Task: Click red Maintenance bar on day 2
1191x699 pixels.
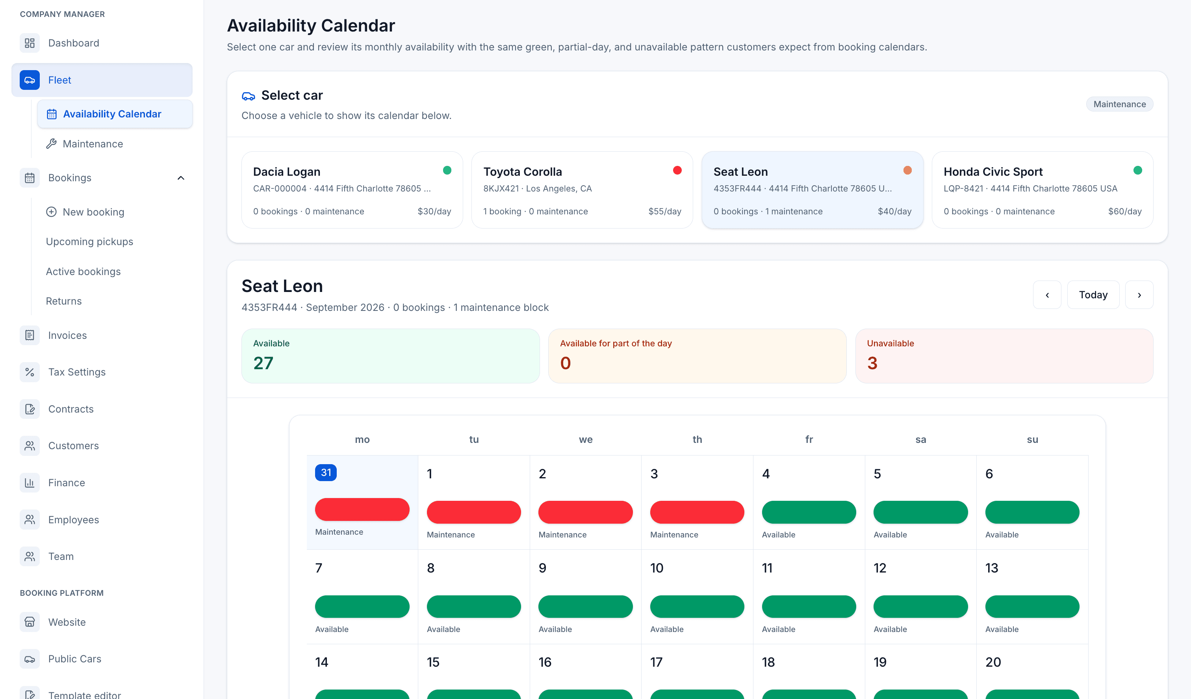Action: click(586, 512)
